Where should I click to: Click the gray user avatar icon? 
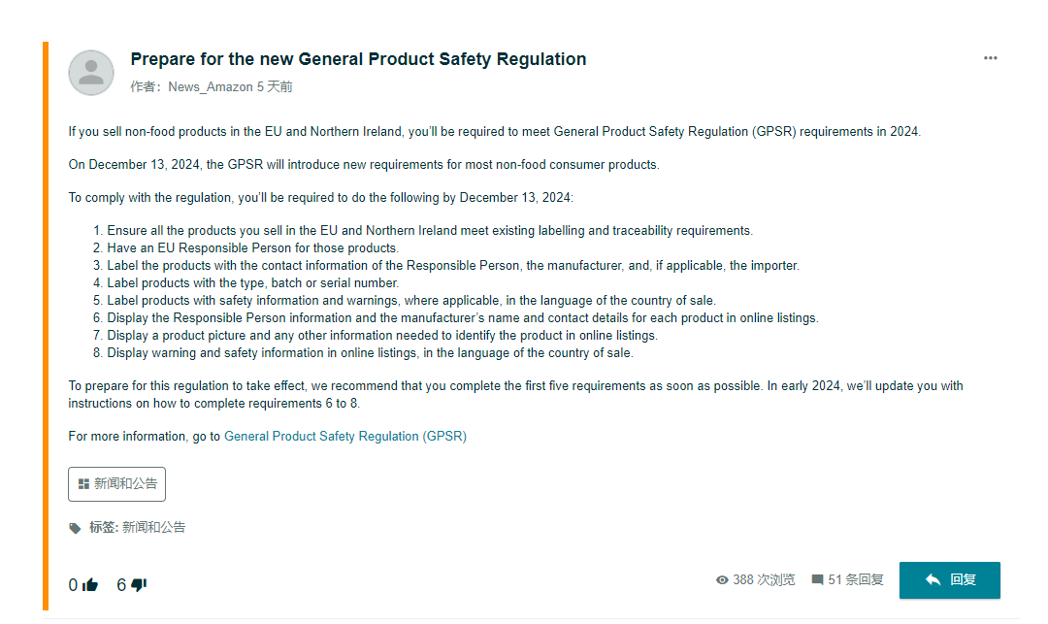point(91,72)
